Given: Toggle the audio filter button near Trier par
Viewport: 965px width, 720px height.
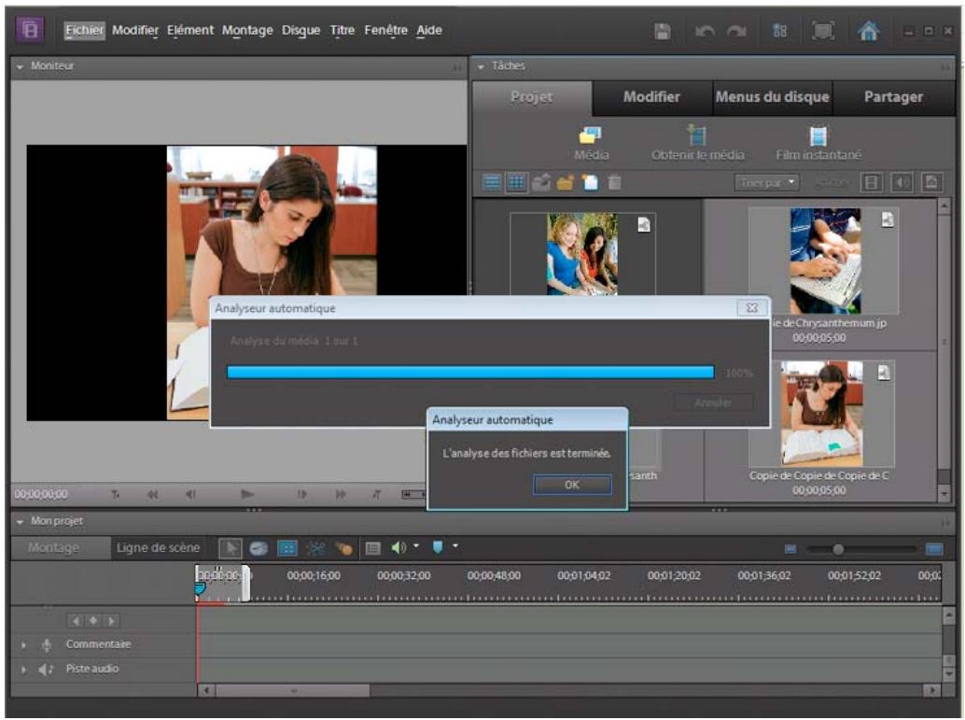Looking at the screenshot, I should tap(902, 182).
